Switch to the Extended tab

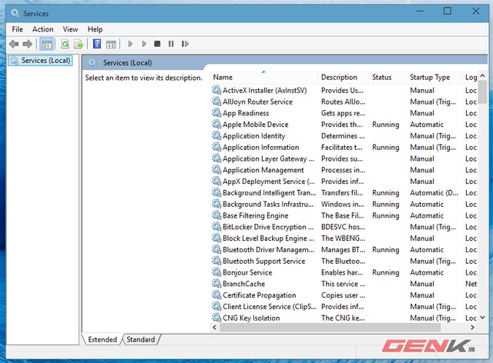coord(102,339)
